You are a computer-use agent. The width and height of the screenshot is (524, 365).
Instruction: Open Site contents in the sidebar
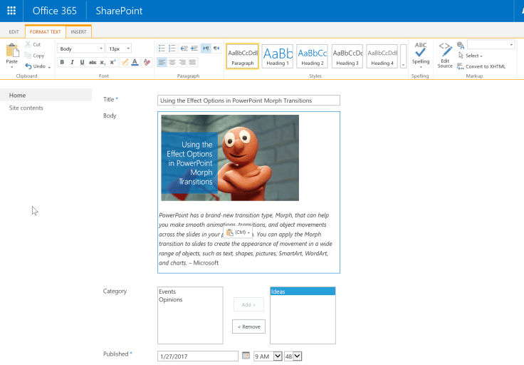point(26,108)
